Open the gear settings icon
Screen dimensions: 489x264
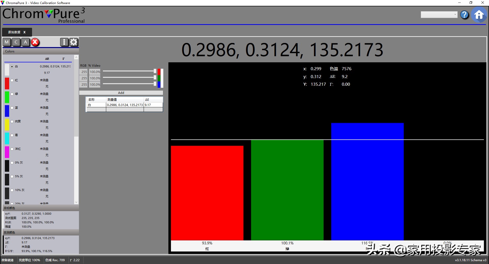(74, 42)
